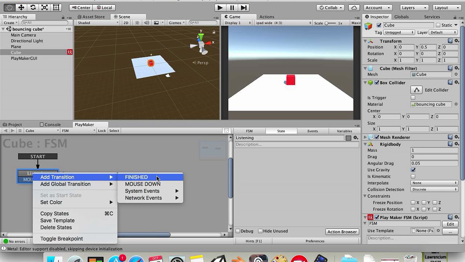Toggle the PlayMaker minimap icon

[x=226, y=131]
